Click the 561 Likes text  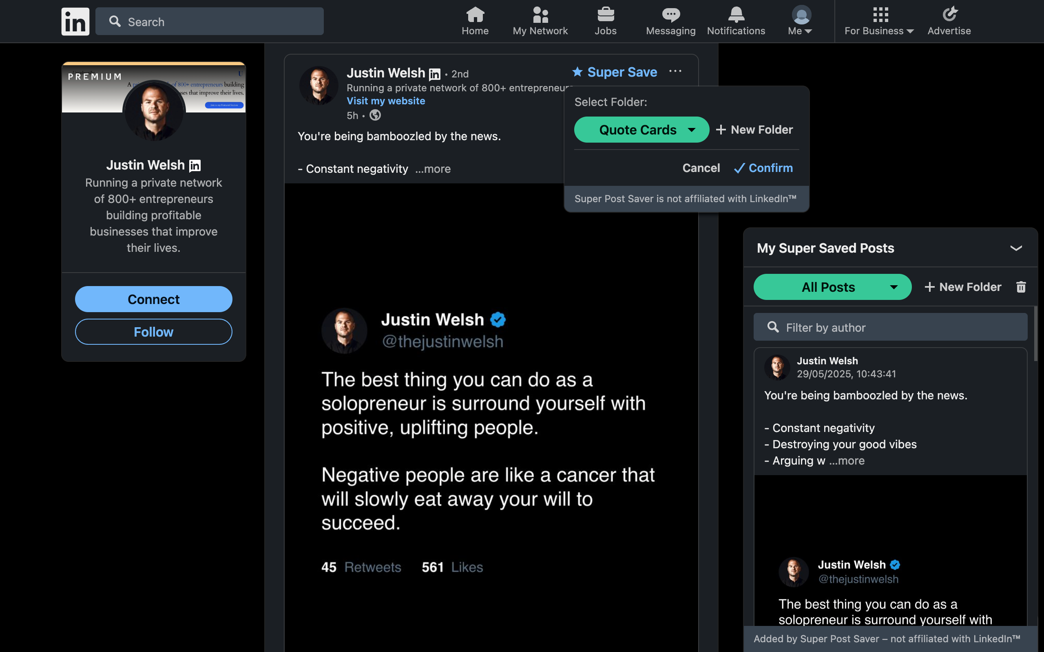452,567
